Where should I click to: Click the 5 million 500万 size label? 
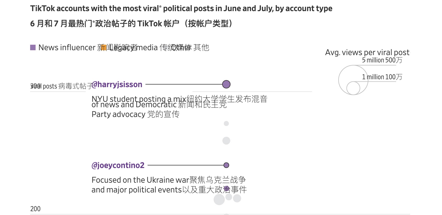382,60
